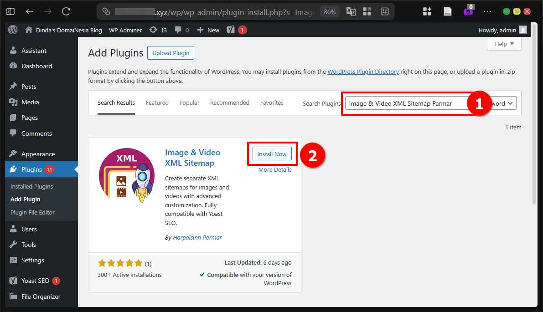
Task: Open Users from the admin sidebar
Action: click(x=28, y=229)
